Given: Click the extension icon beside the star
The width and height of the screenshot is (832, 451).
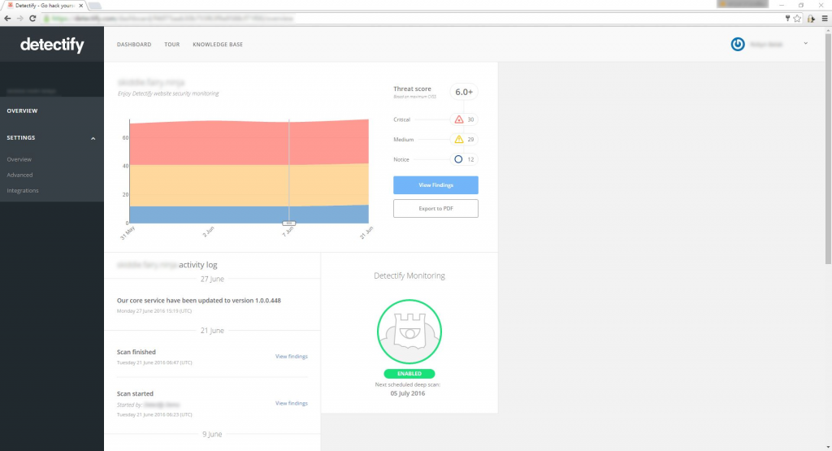Looking at the screenshot, I should 811,19.
